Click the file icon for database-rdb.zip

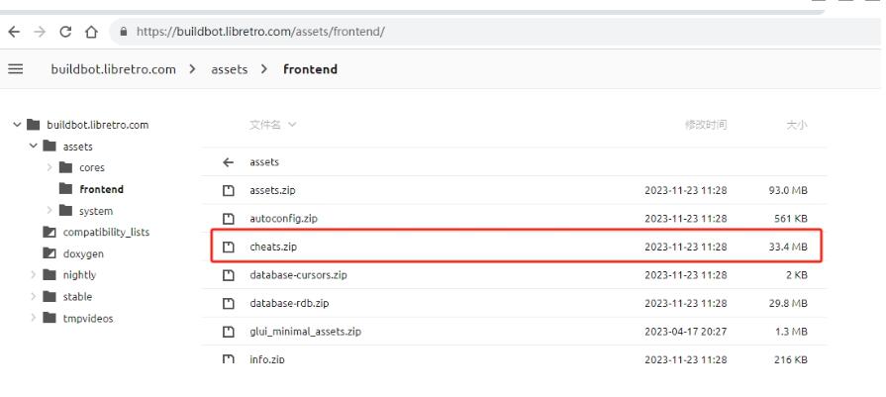click(x=229, y=303)
